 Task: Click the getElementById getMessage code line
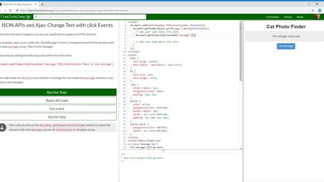click(x=171, y=28)
